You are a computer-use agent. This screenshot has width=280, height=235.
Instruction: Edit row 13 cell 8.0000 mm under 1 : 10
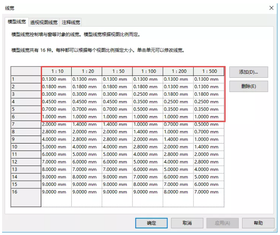pyautogui.click(x=56, y=169)
